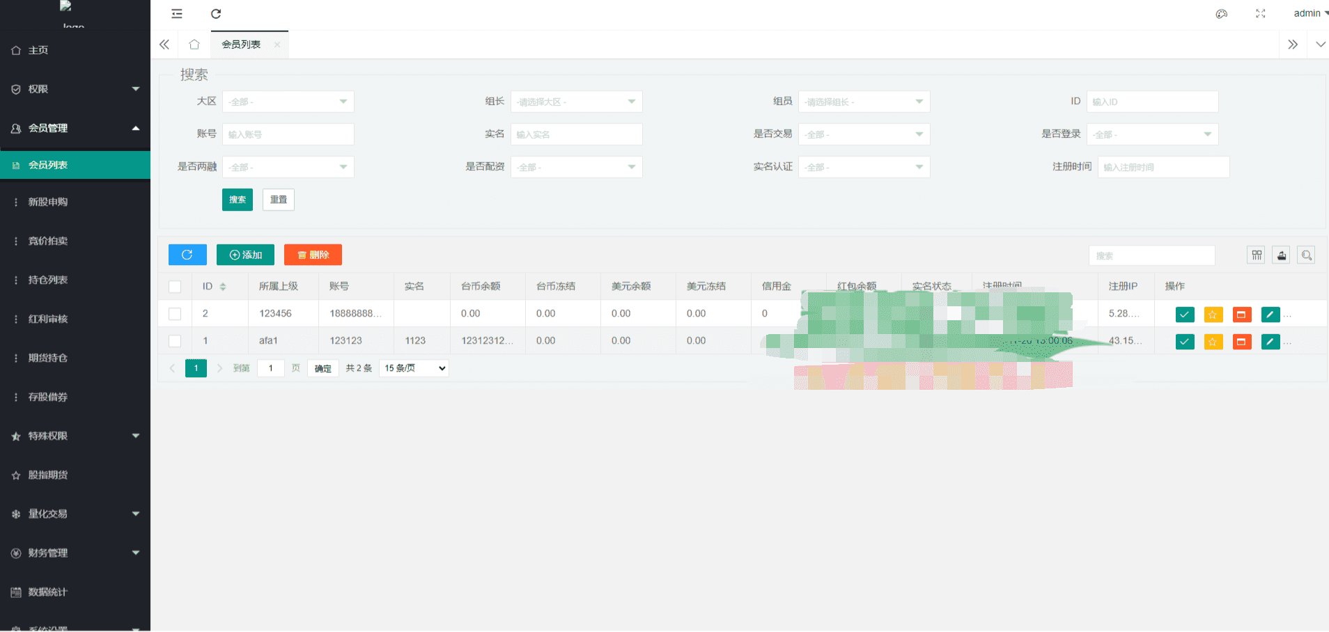Click the blue table refresh button

click(x=187, y=255)
